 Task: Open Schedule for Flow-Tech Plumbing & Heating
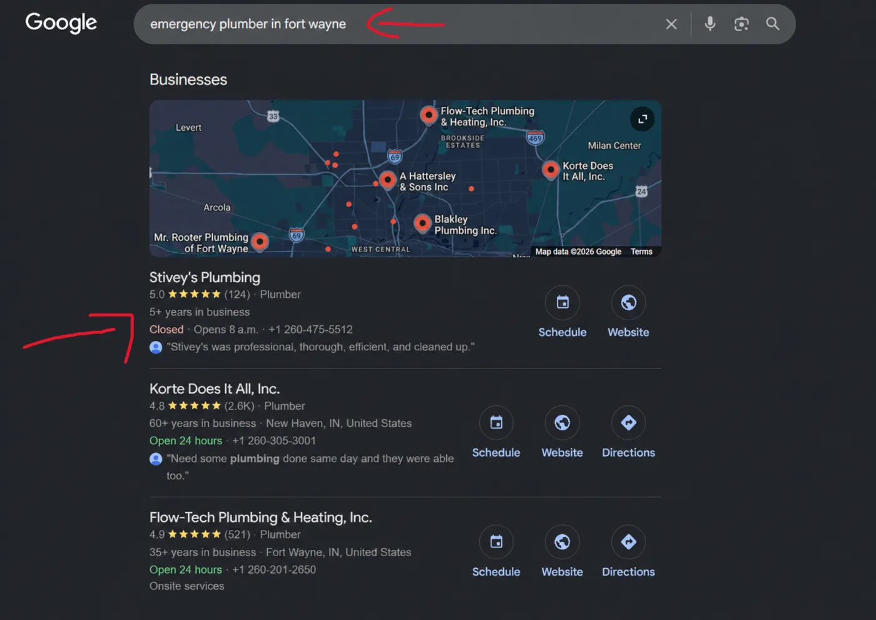pos(496,552)
